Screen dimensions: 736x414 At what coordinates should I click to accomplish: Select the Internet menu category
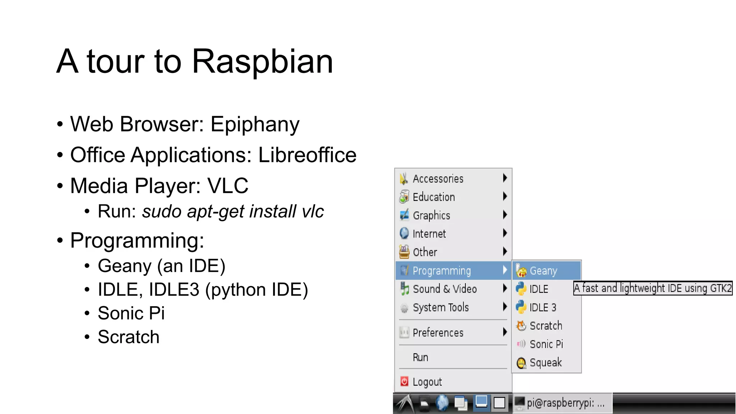[x=429, y=234]
